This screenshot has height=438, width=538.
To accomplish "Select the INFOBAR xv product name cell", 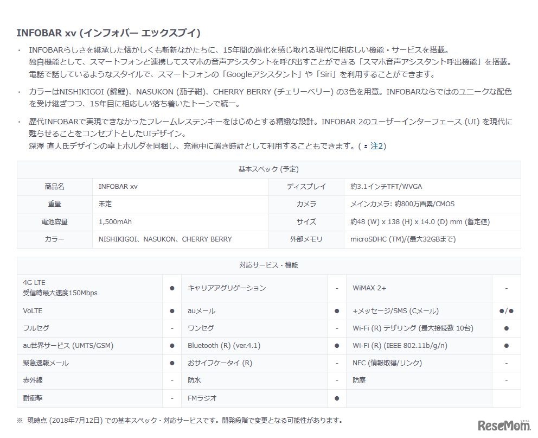I will pos(181,187).
